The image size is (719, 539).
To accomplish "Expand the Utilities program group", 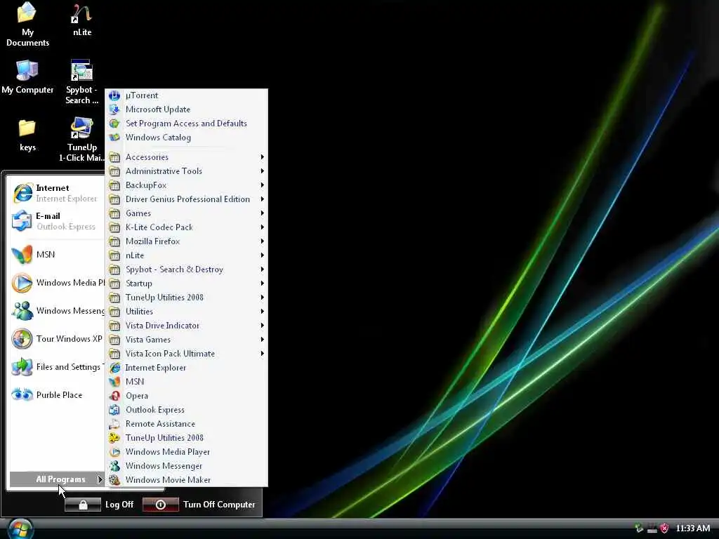I will click(x=187, y=312).
